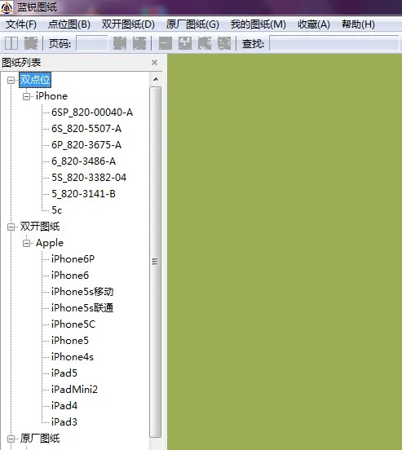Screen dimensions: 402x450
Task: Open the 5_820-3141-B drawing
Action: (x=83, y=194)
